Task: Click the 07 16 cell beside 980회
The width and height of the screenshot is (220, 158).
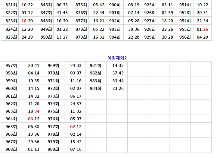Action: tap(76, 149)
